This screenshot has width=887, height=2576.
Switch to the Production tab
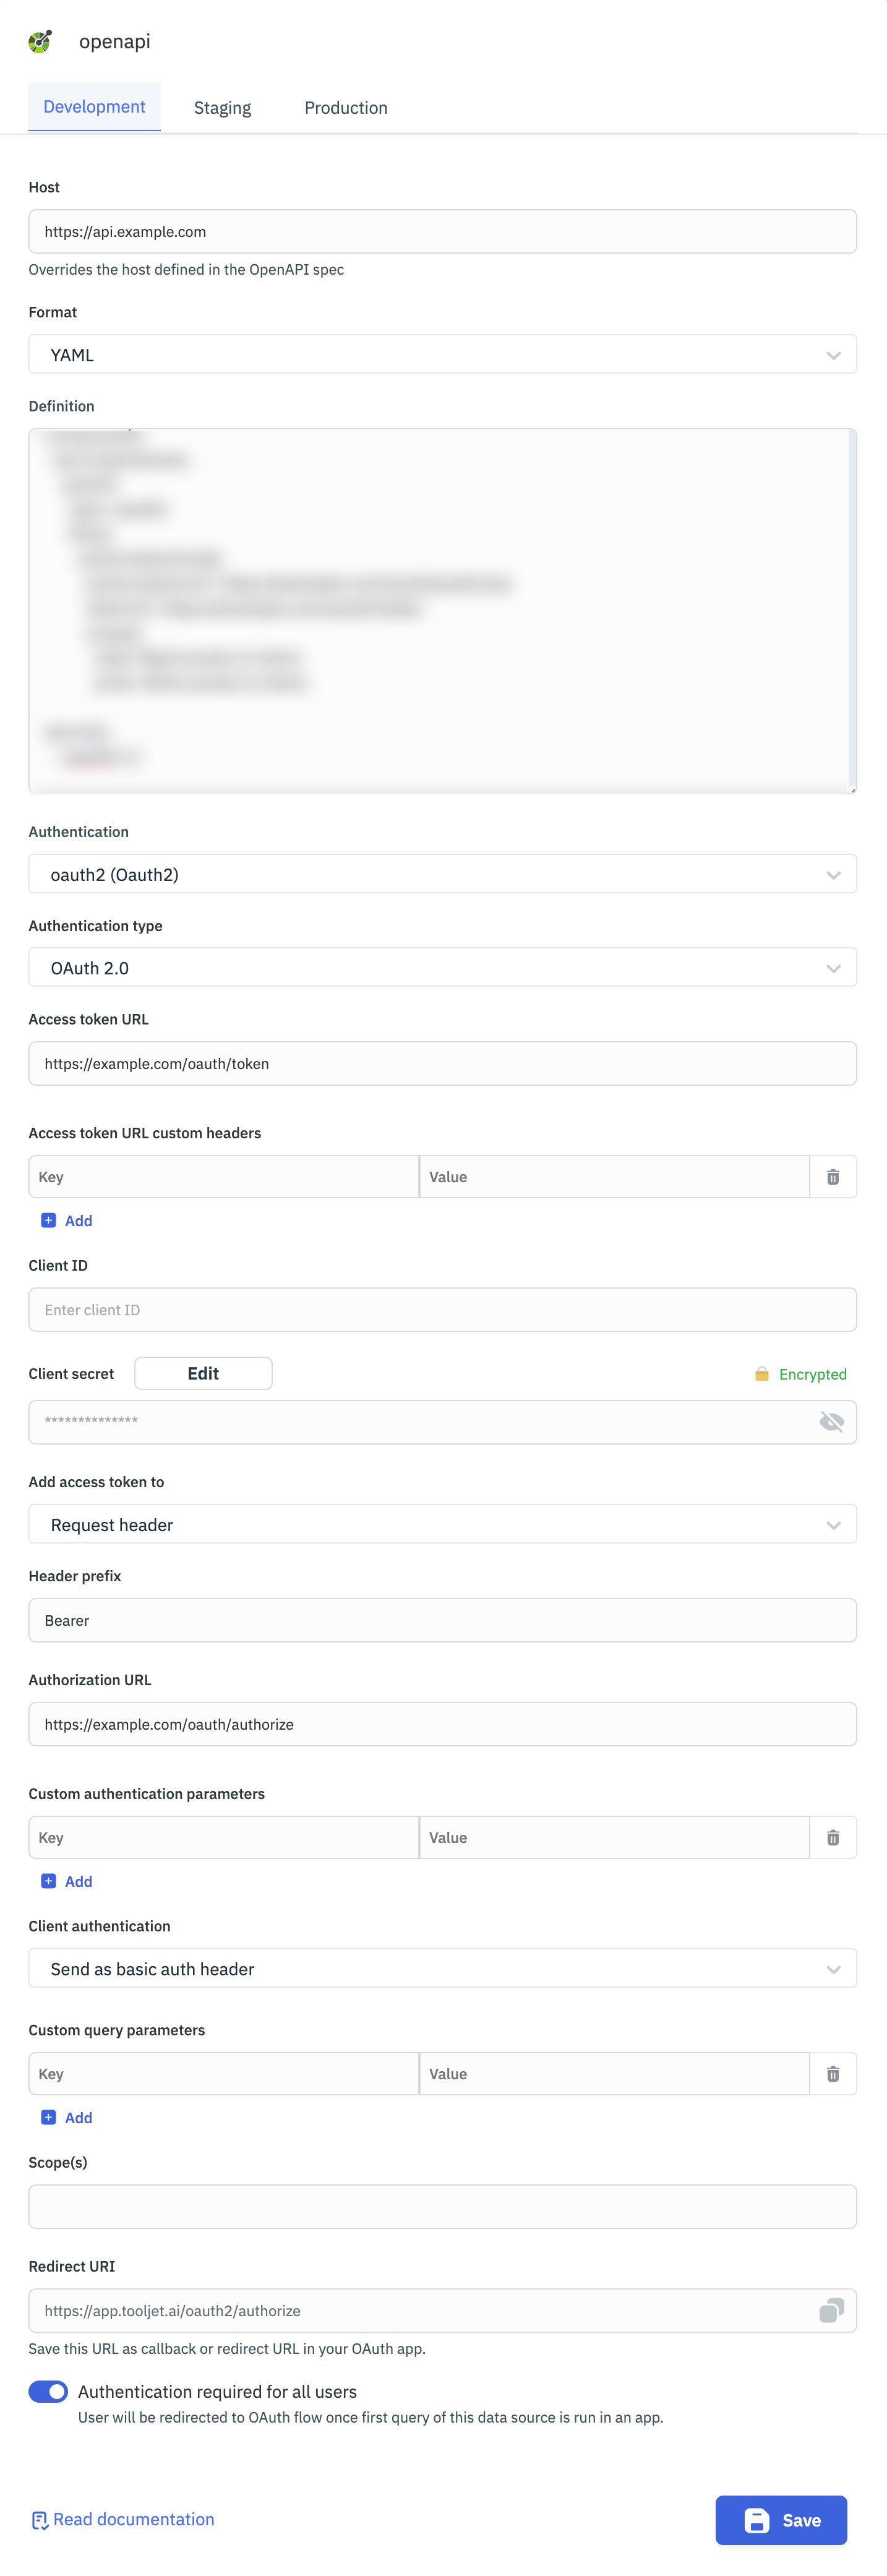pos(345,108)
